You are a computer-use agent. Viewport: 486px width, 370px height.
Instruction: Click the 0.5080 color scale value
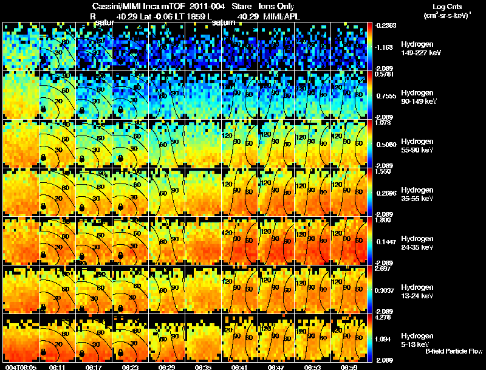pos(385,145)
